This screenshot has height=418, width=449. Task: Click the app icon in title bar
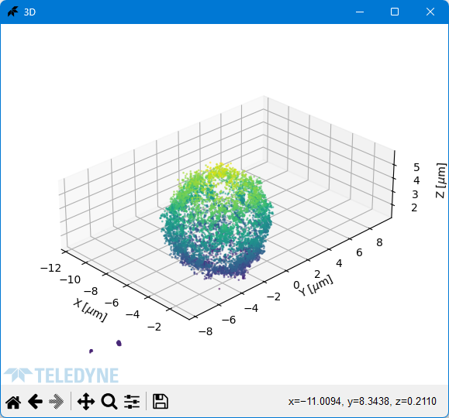click(x=12, y=12)
